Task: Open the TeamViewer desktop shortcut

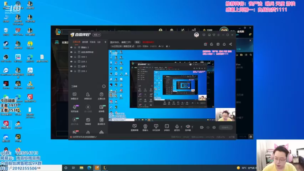Action: click(6, 72)
